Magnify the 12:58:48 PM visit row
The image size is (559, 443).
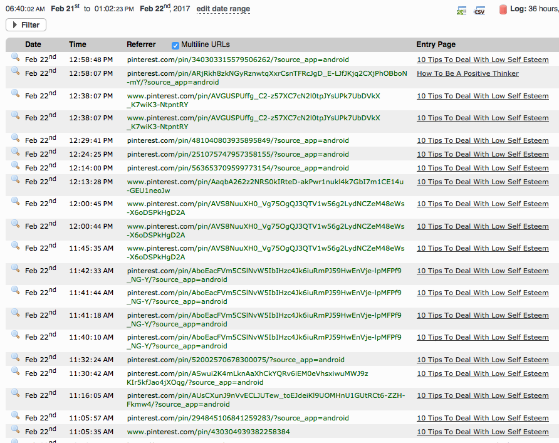pyautogui.click(x=15, y=57)
